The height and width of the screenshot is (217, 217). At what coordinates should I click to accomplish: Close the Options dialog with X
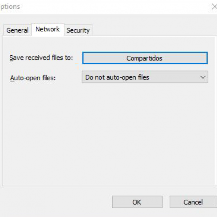213,7
